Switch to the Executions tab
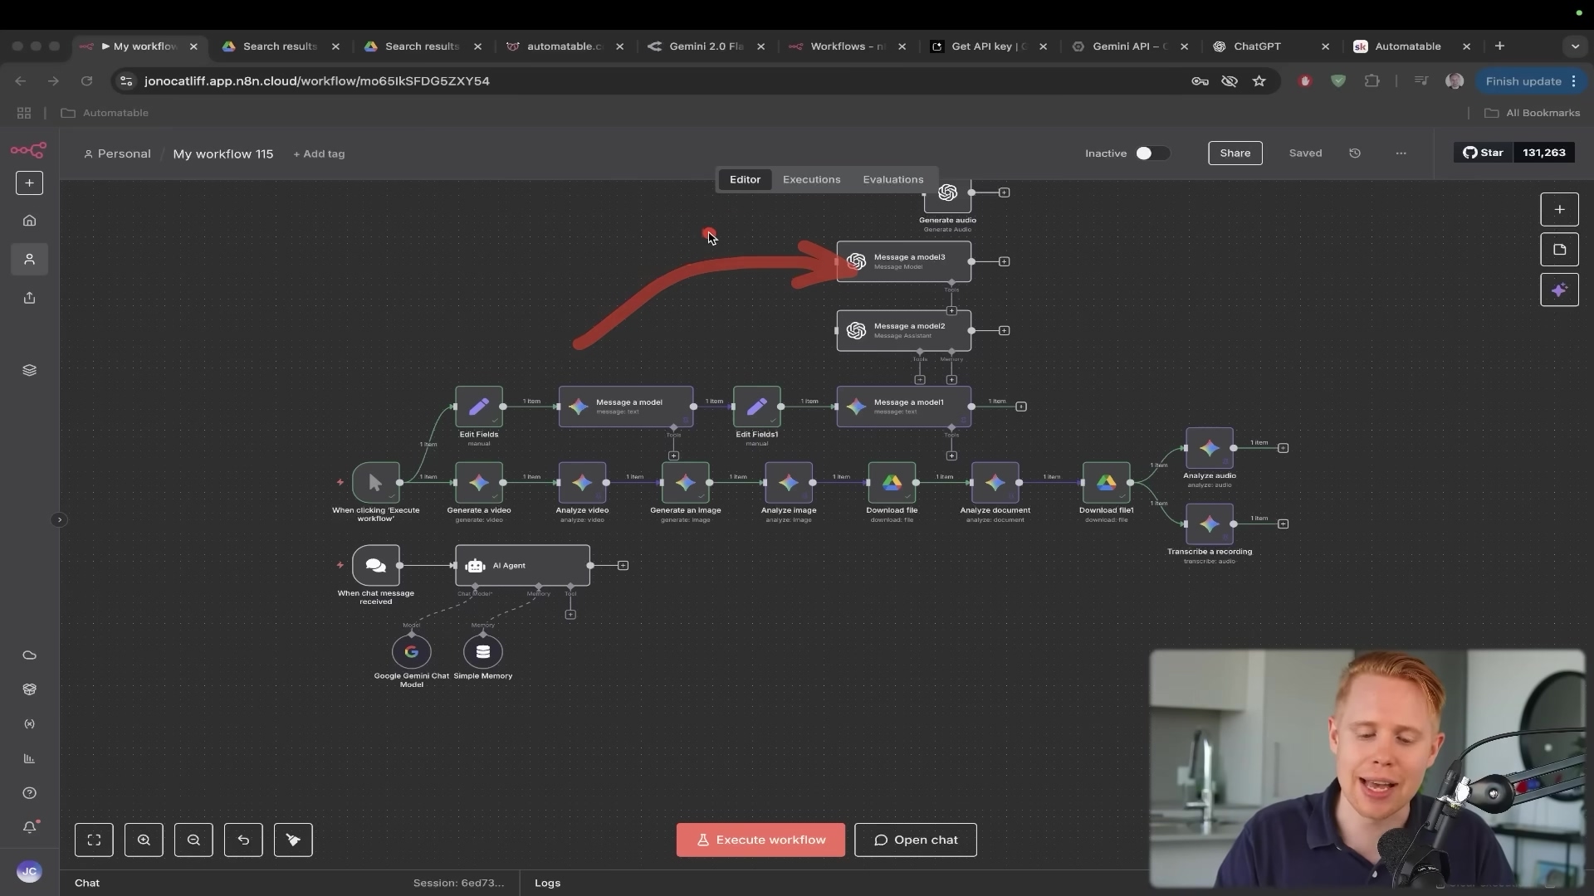The image size is (1594, 896). (811, 179)
